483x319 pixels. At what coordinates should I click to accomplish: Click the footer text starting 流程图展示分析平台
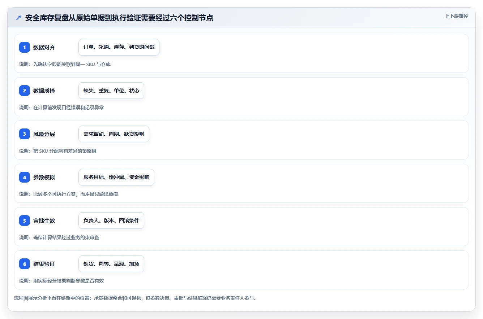135,298
